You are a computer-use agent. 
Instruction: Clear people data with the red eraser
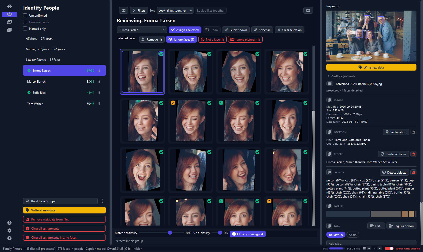(413, 154)
